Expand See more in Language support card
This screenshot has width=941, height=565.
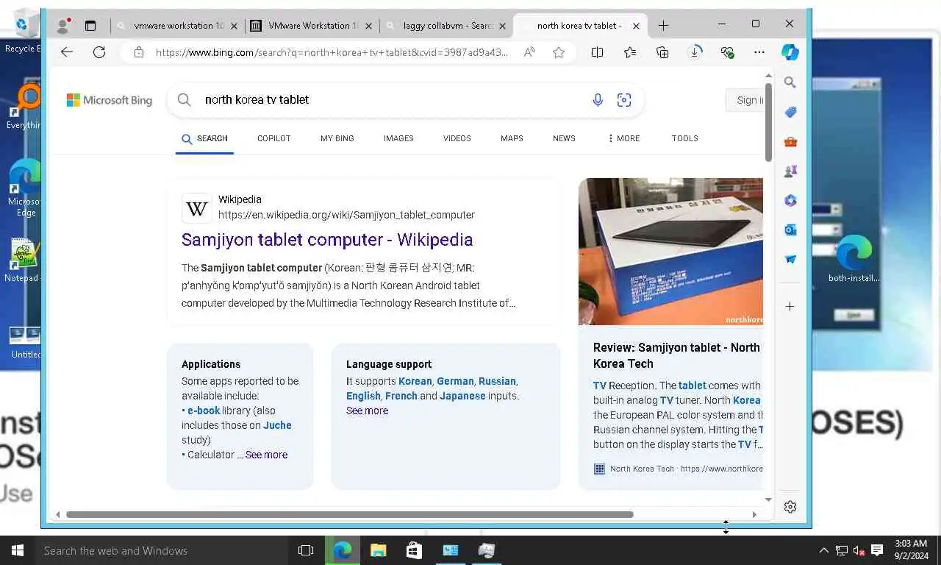click(367, 411)
